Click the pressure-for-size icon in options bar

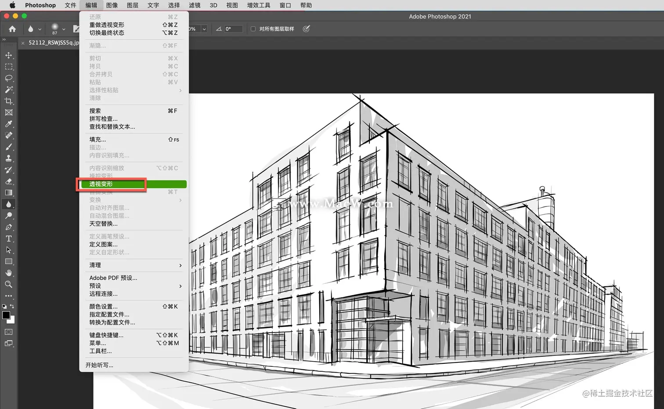(306, 29)
